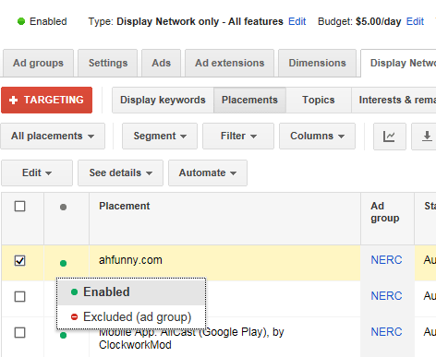Switch to the Ad groups tab
The height and width of the screenshot is (357, 436).
pos(38,63)
